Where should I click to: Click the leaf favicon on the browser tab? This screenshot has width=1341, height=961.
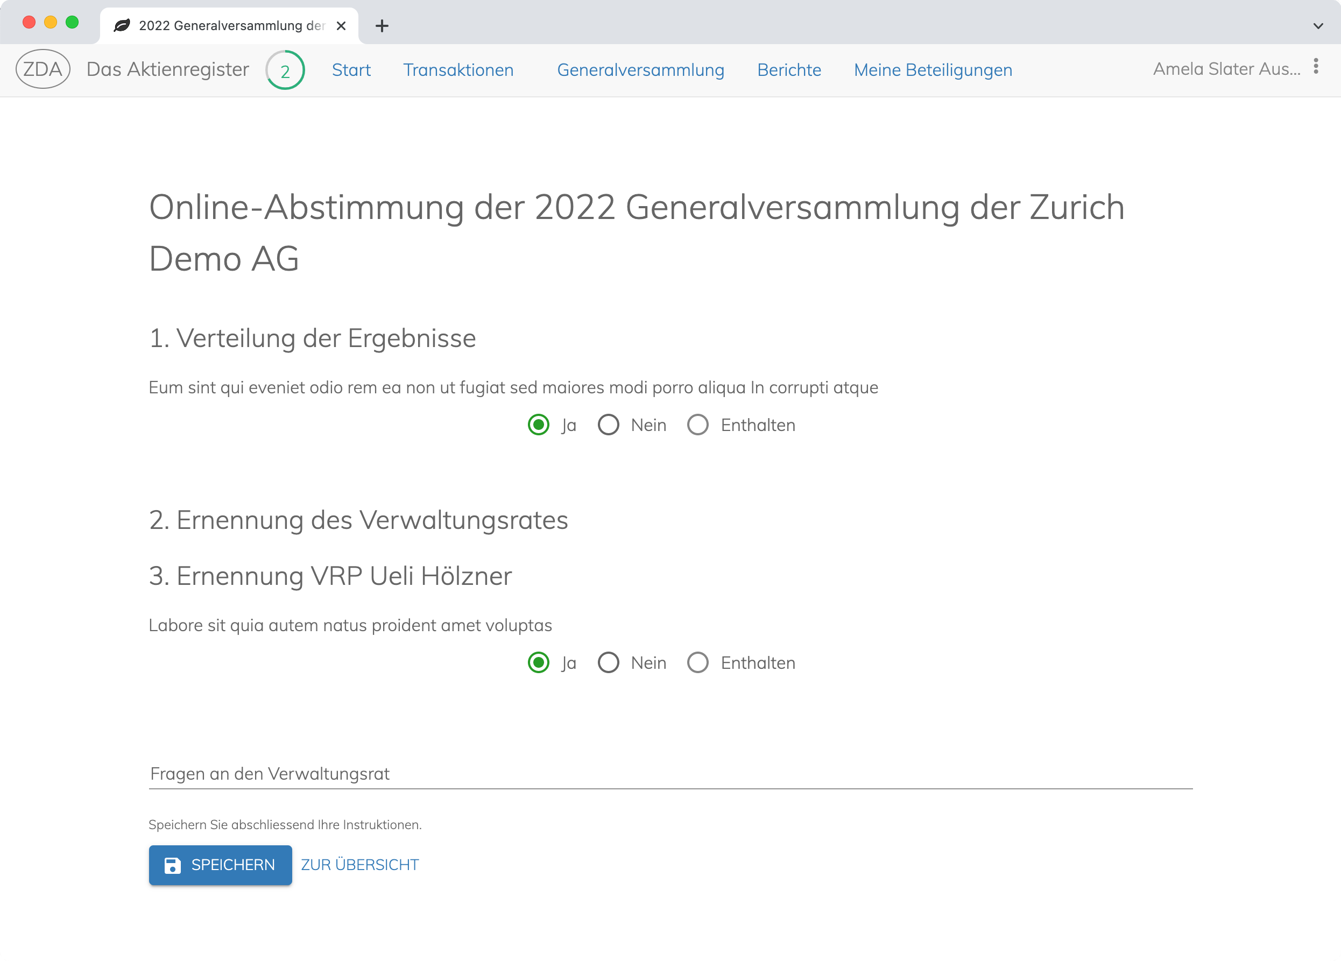click(x=122, y=25)
